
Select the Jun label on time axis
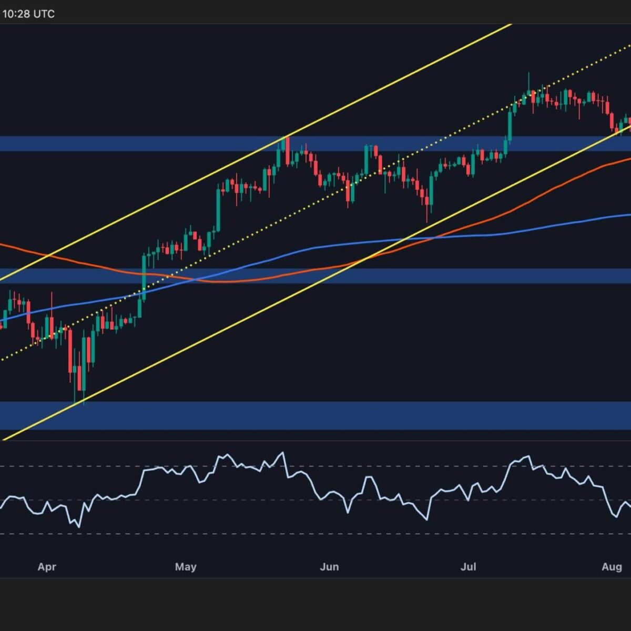(329, 567)
